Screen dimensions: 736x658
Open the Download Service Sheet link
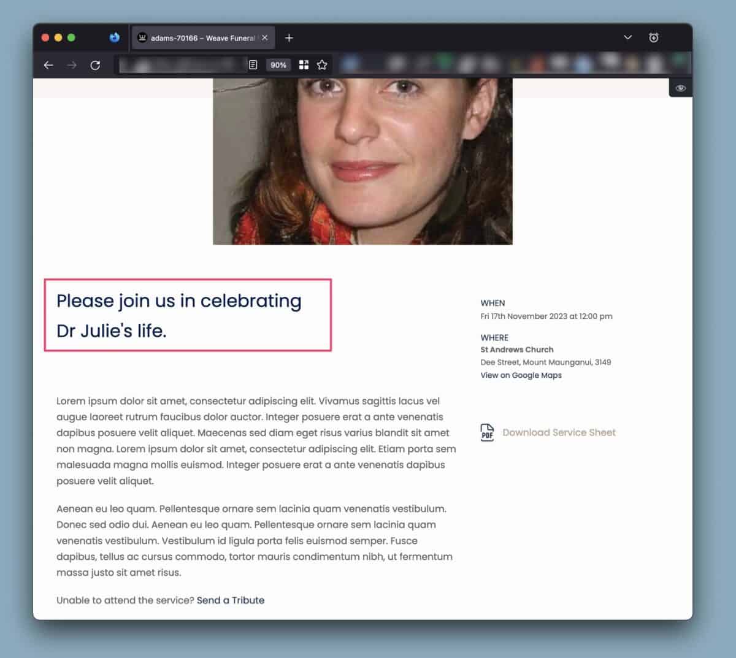click(x=559, y=432)
